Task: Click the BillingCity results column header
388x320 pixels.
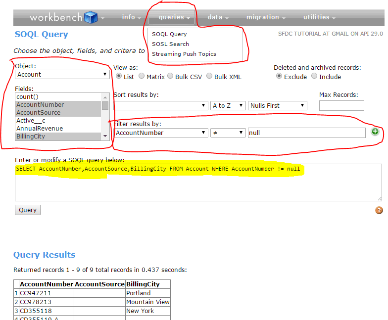Action: (x=147, y=284)
